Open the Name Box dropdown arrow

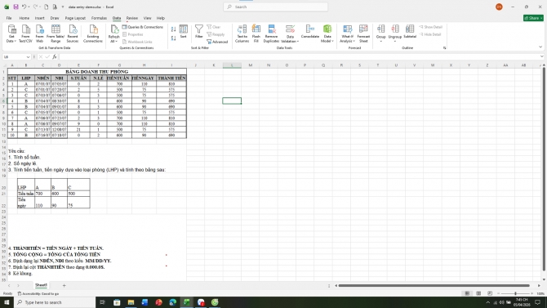pos(28,57)
